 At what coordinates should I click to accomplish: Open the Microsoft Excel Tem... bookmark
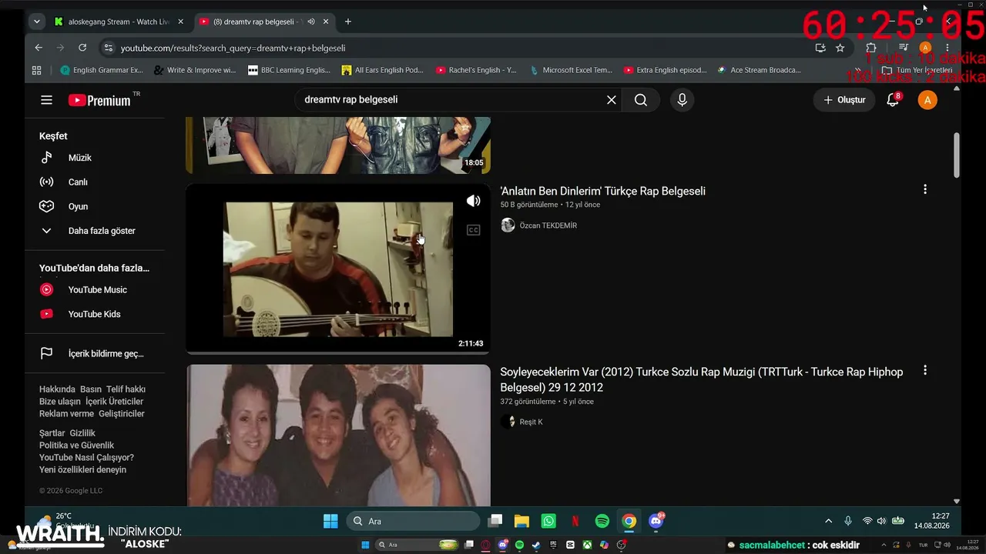[571, 70]
